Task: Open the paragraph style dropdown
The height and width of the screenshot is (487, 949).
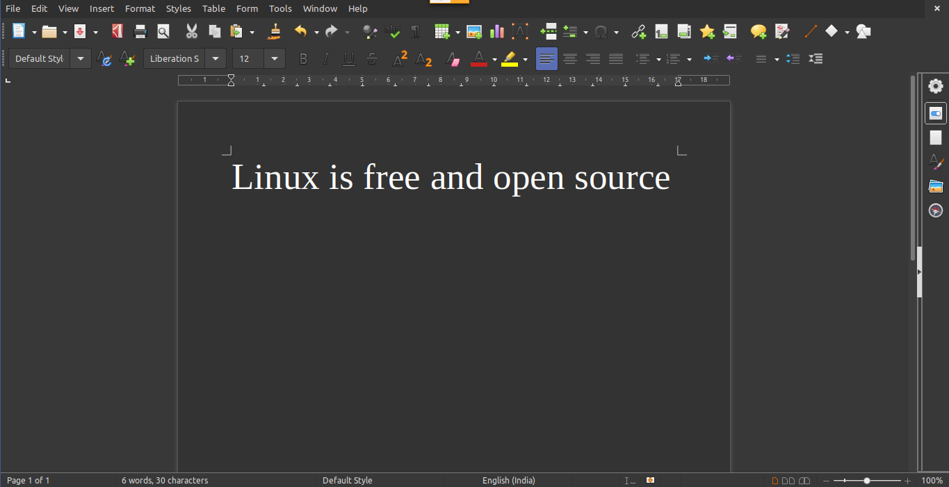Action: tap(81, 58)
